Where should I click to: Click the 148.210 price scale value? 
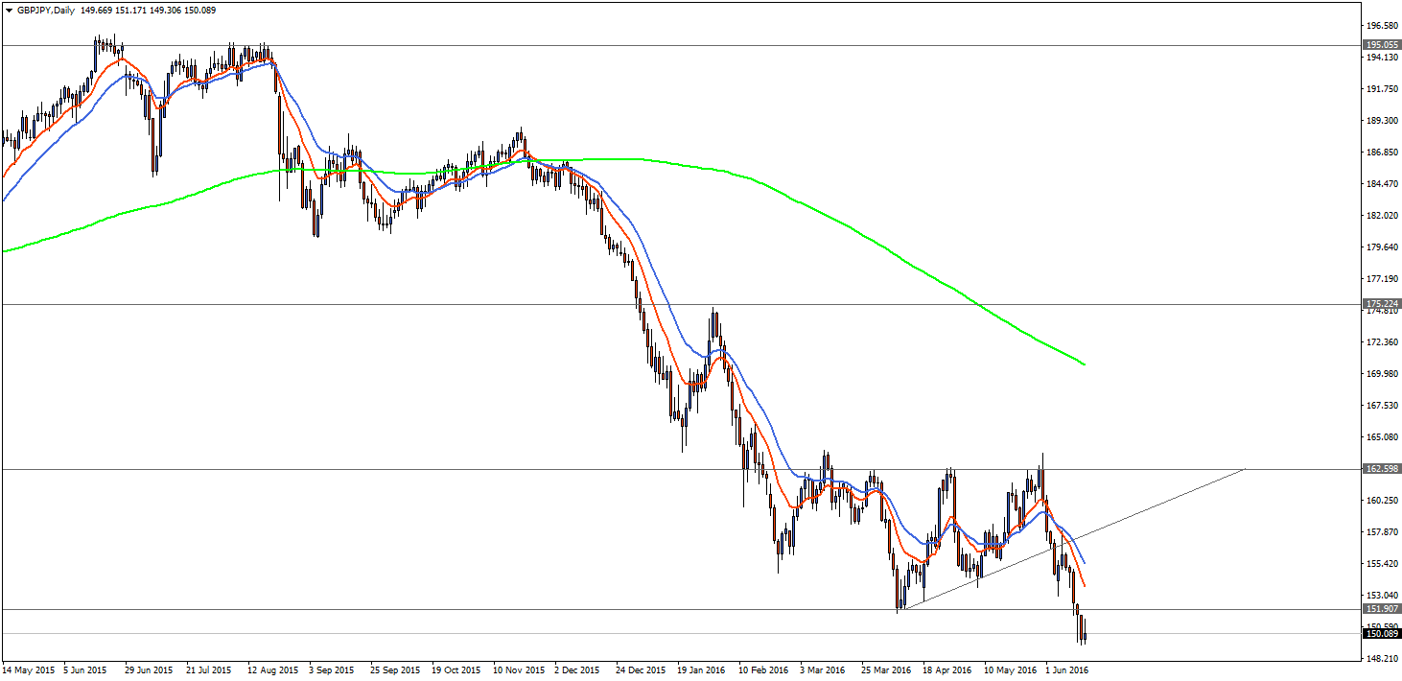pyautogui.click(x=1382, y=659)
